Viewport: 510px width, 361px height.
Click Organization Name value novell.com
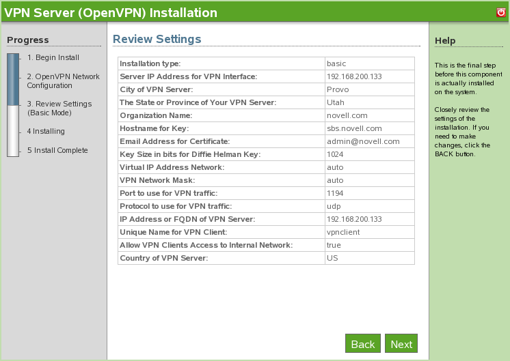[x=347, y=115]
